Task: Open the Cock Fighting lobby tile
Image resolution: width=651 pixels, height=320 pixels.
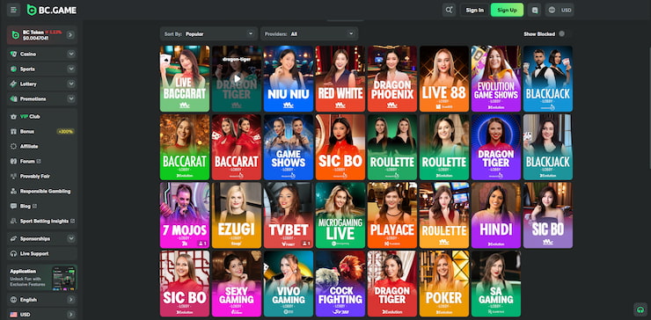Action: [x=340, y=283]
